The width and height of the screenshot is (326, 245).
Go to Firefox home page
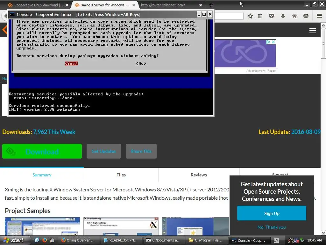(294, 16)
